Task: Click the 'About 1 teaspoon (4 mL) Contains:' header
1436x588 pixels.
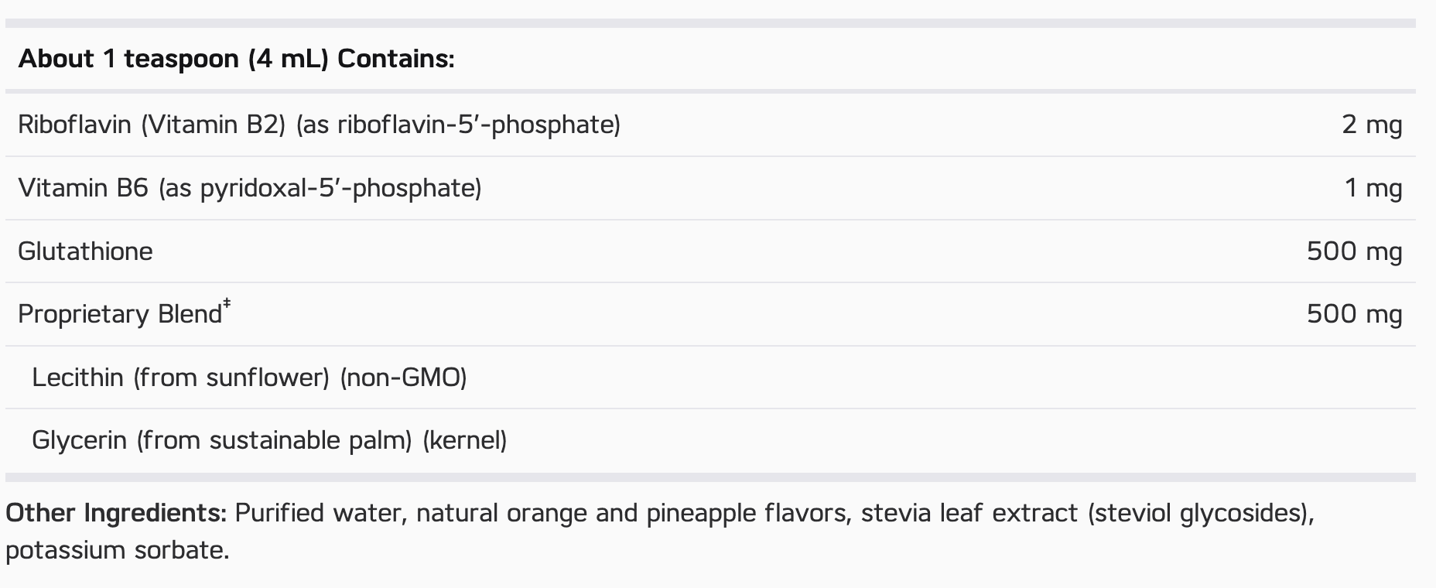Action: click(236, 59)
